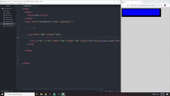Click the programa2.html status bar filename
Viewport: 170px width, 96px height.
click(x=5, y=91)
